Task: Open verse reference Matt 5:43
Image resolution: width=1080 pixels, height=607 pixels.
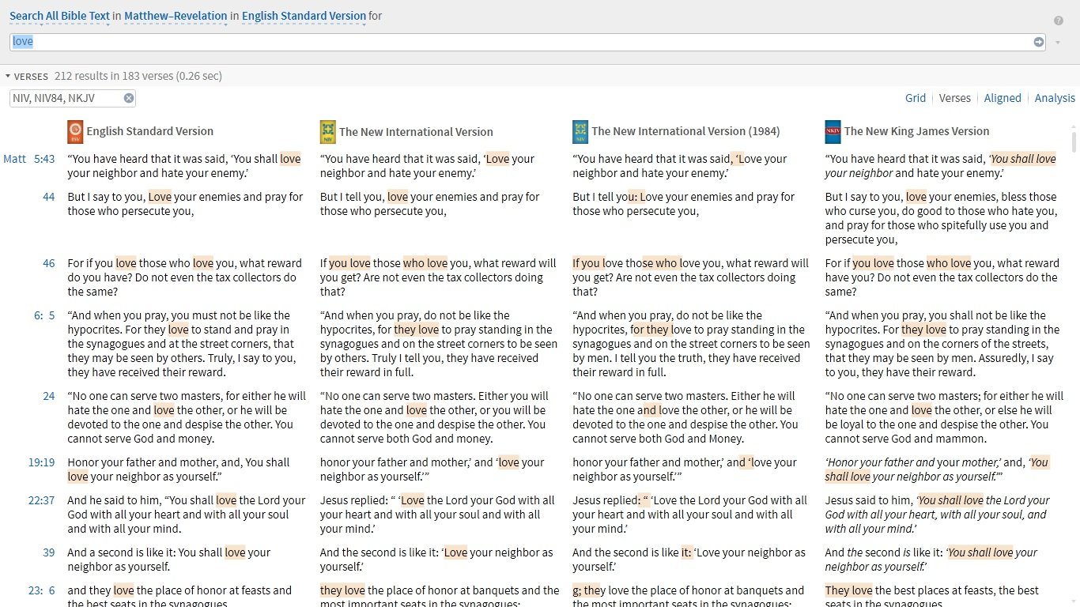Action: (29, 159)
